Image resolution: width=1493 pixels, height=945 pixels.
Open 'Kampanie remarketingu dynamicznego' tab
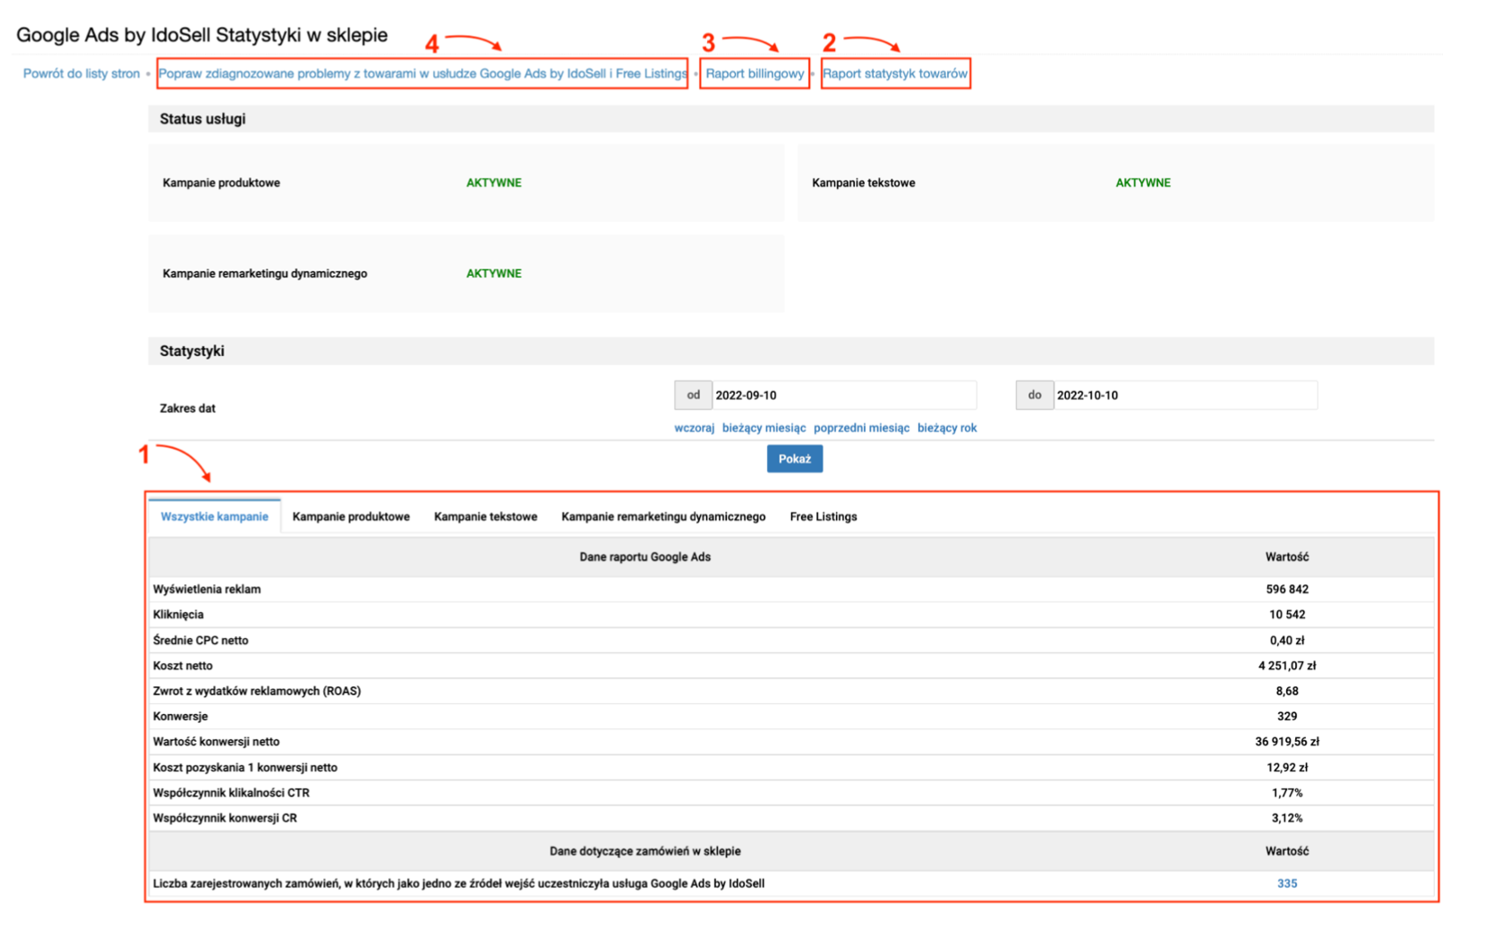(663, 516)
